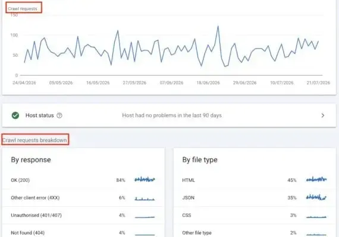The image size is (339, 237).
Task: Open the CSS file type row
Action: [255, 215]
